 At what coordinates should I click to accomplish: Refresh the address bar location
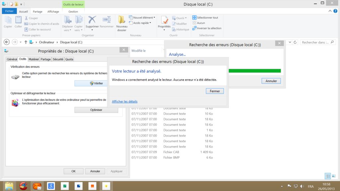296,42
